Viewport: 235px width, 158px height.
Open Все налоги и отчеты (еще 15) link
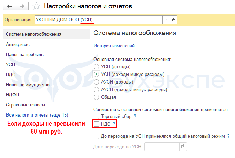click(x=37, y=115)
